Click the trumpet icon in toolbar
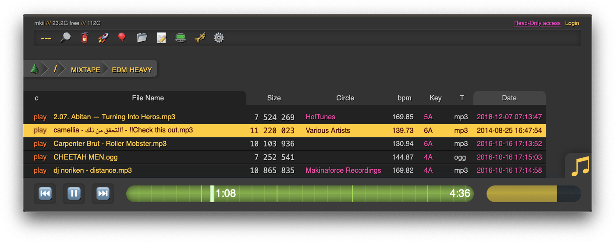 (x=200, y=38)
